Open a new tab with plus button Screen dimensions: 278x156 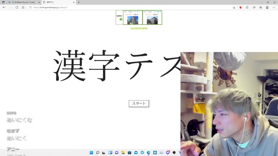coord(79,2)
